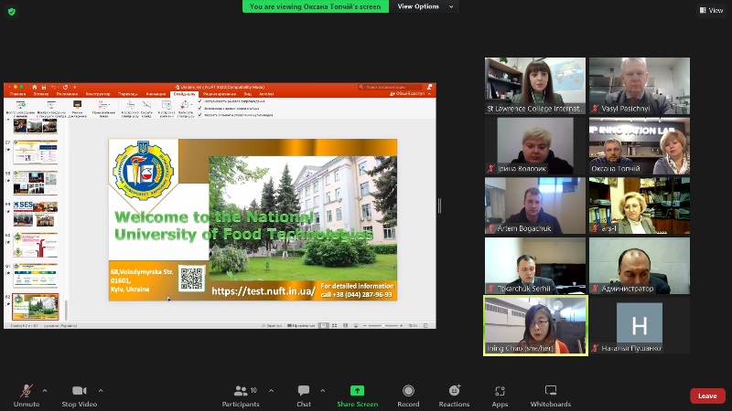Select Artem Bogachuk participant video
The width and height of the screenshot is (732, 411).
click(535, 205)
